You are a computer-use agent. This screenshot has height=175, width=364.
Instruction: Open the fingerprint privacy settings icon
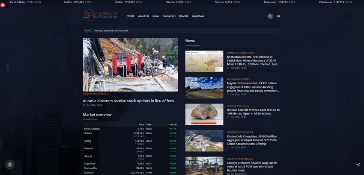[10, 165]
